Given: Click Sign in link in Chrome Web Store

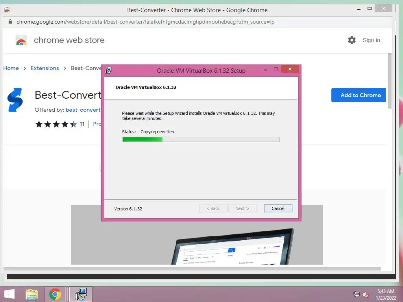Looking at the screenshot, I should coord(371,40).
